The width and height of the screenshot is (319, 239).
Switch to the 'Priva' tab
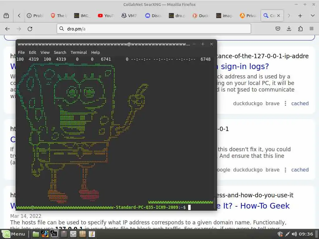click(x=248, y=16)
